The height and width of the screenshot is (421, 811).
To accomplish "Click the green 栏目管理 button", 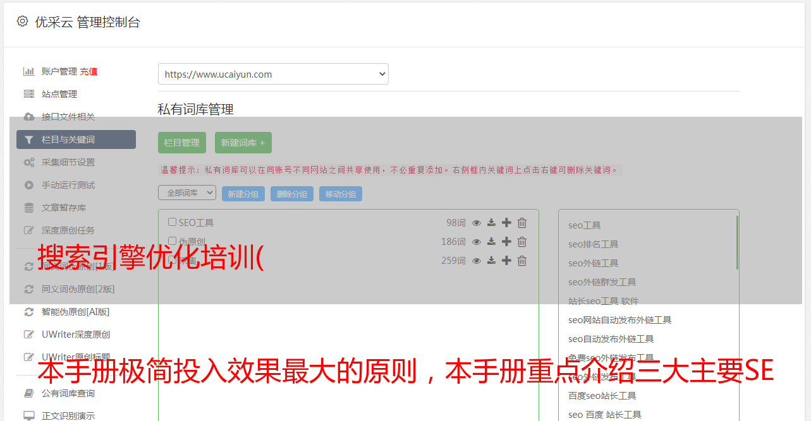I will [182, 143].
